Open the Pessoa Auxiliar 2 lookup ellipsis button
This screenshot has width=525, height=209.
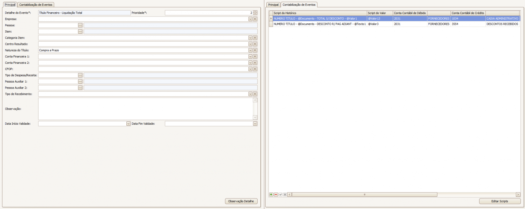(80, 88)
